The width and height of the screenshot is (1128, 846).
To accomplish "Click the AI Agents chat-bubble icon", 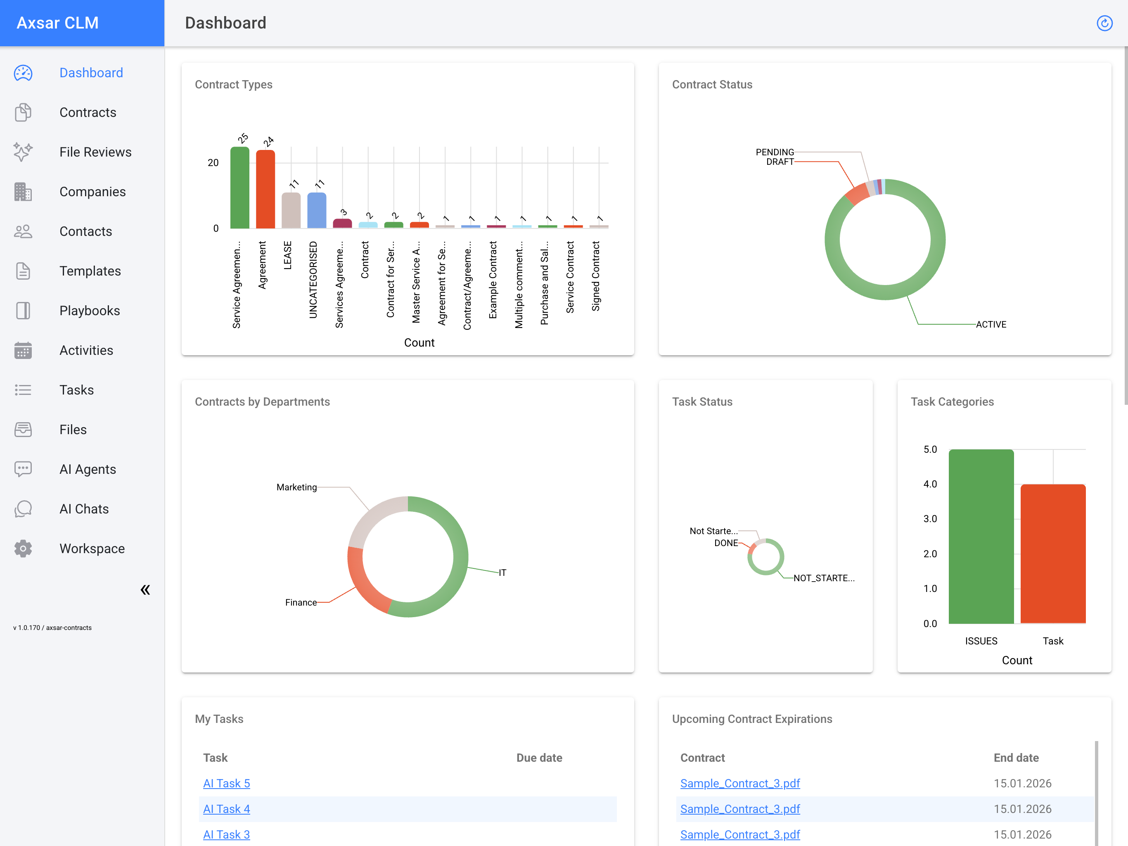I will click(x=23, y=469).
